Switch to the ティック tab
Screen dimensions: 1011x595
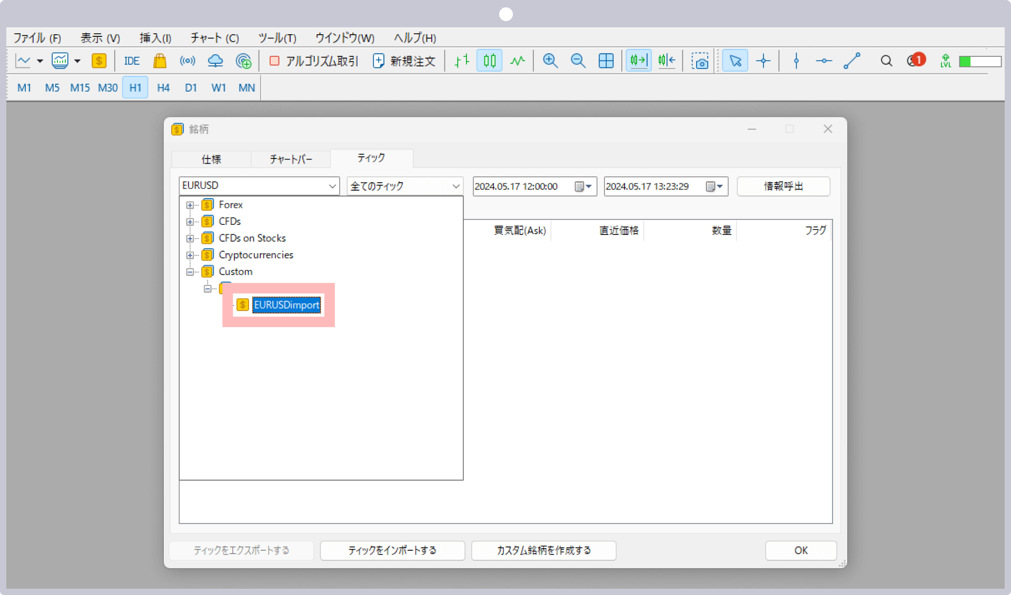pos(371,158)
